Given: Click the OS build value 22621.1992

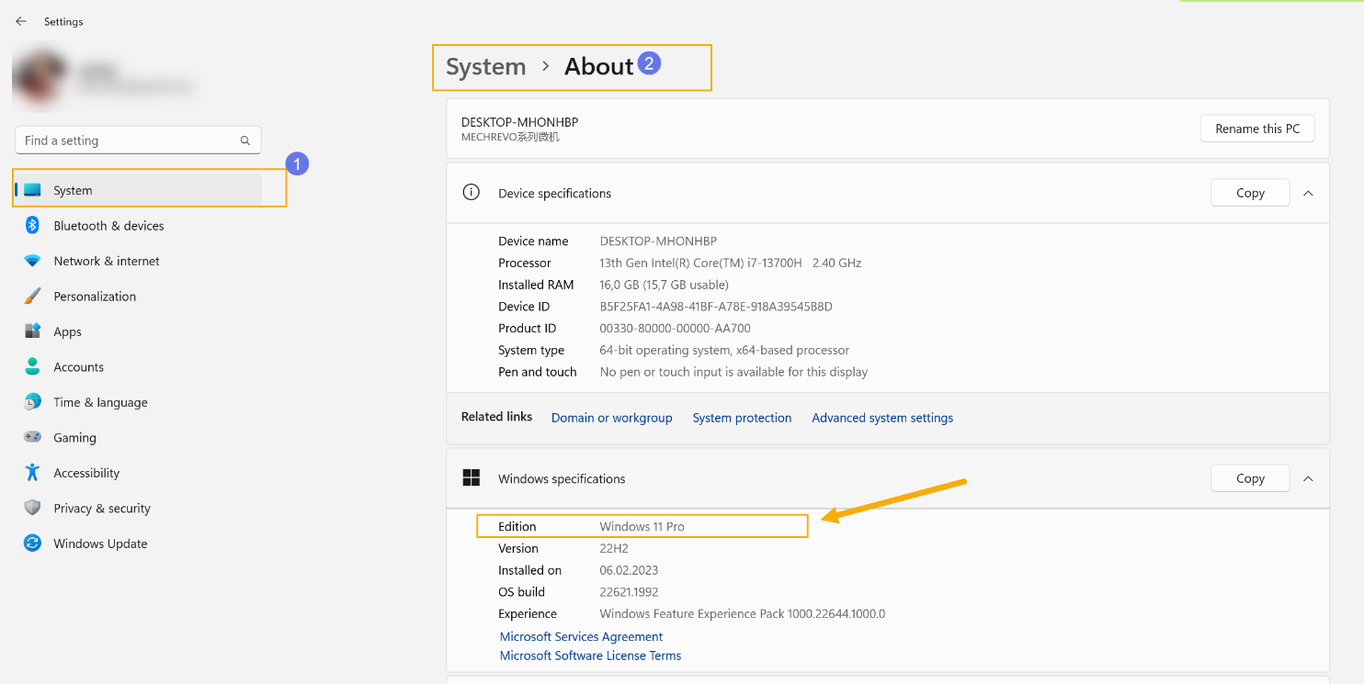Looking at the screenshot, I should [629, 592].
